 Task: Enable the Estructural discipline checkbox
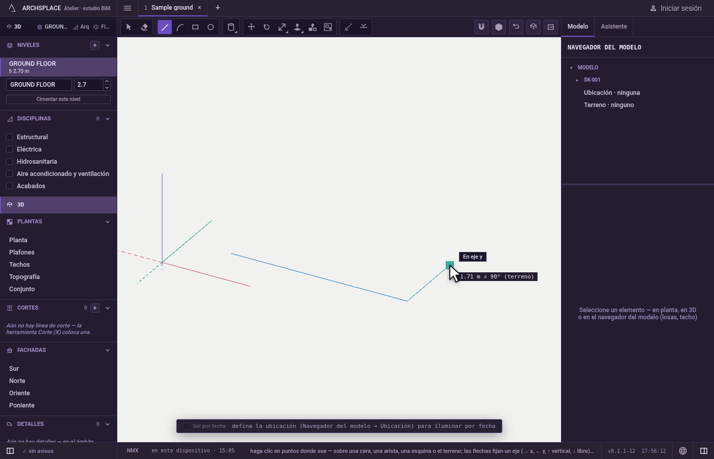tap(9, 137)
